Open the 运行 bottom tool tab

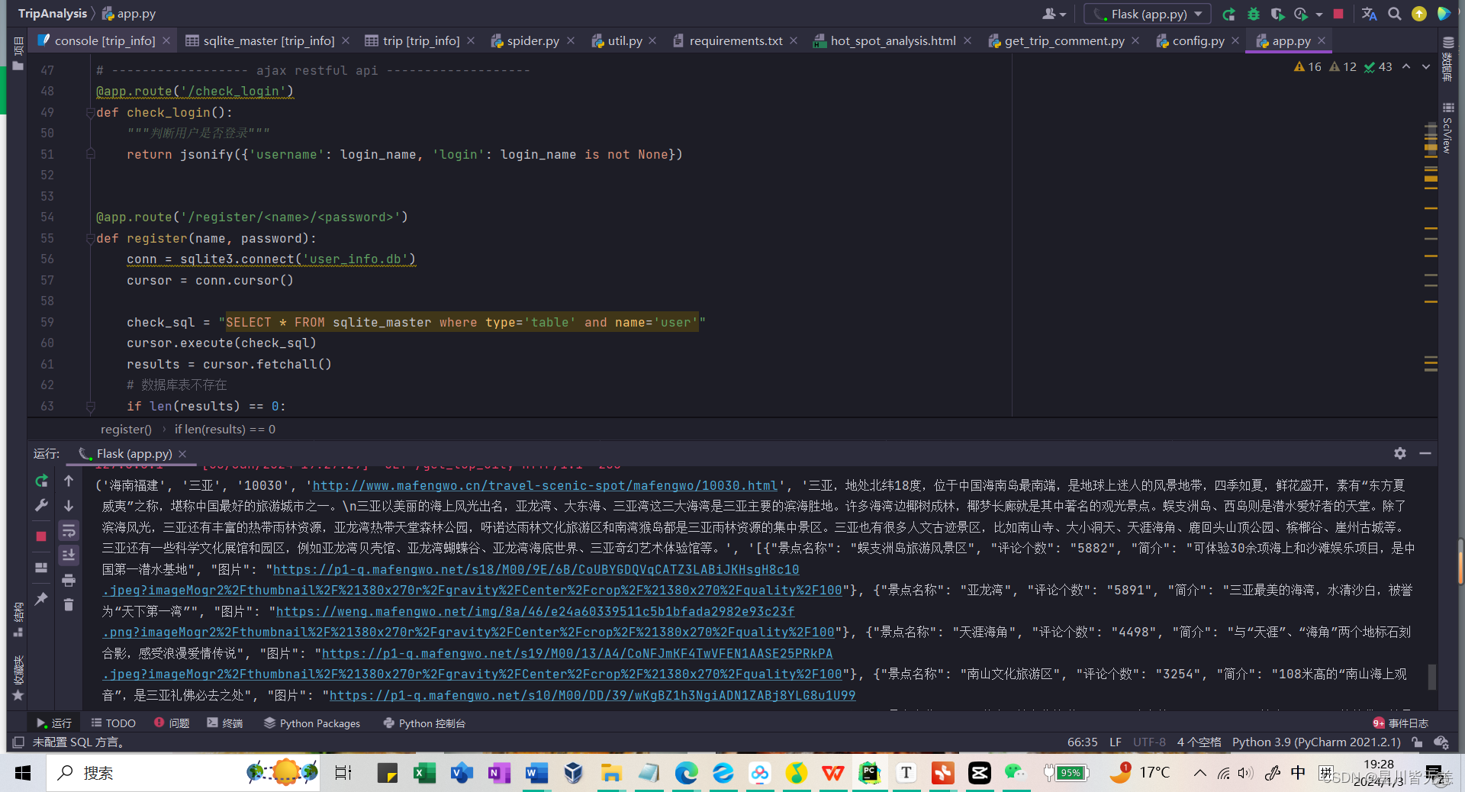click(54, 723)
